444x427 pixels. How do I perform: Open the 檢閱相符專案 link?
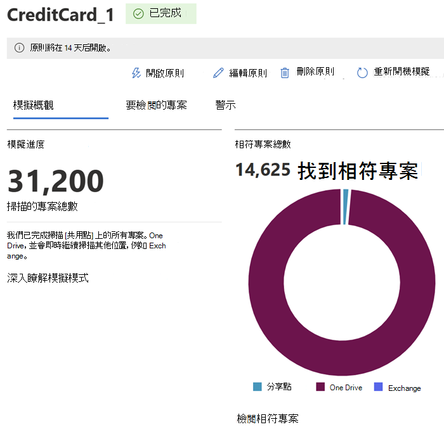pyautogui.click(x=268, y=419)
